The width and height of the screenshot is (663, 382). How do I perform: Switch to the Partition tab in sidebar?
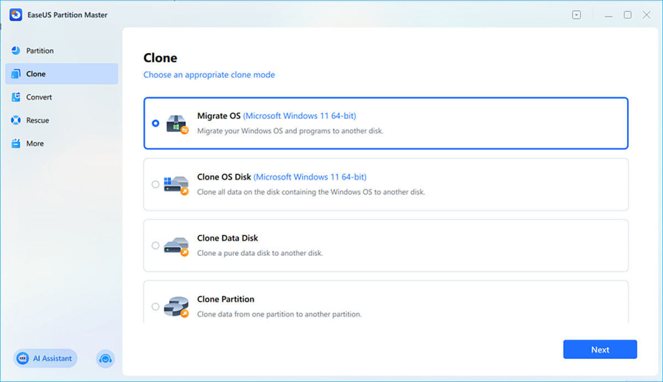click(x=39, y=50)
